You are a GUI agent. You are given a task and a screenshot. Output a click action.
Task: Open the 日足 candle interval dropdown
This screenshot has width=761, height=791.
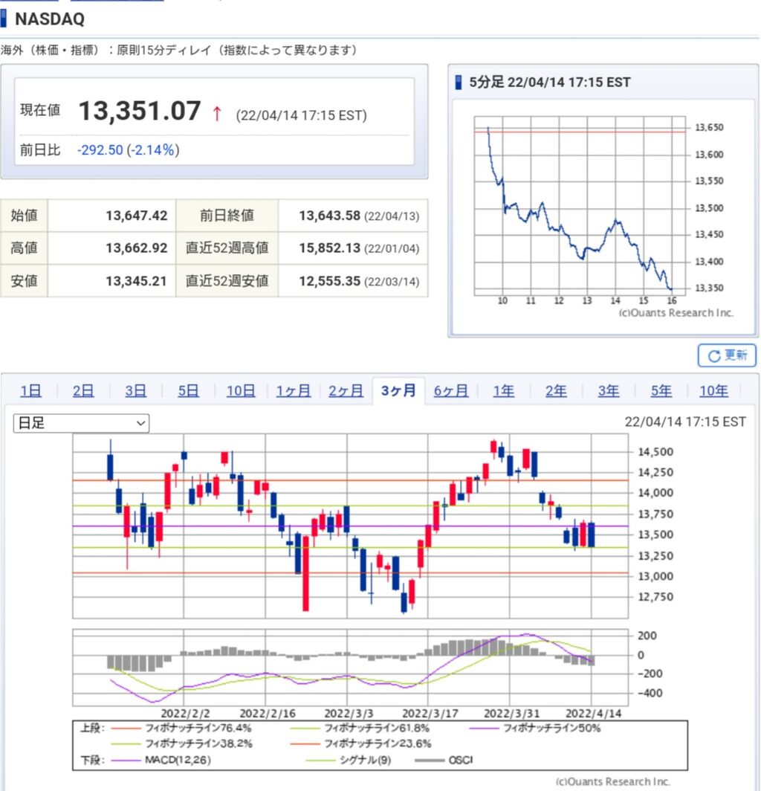tap(81, 423)
